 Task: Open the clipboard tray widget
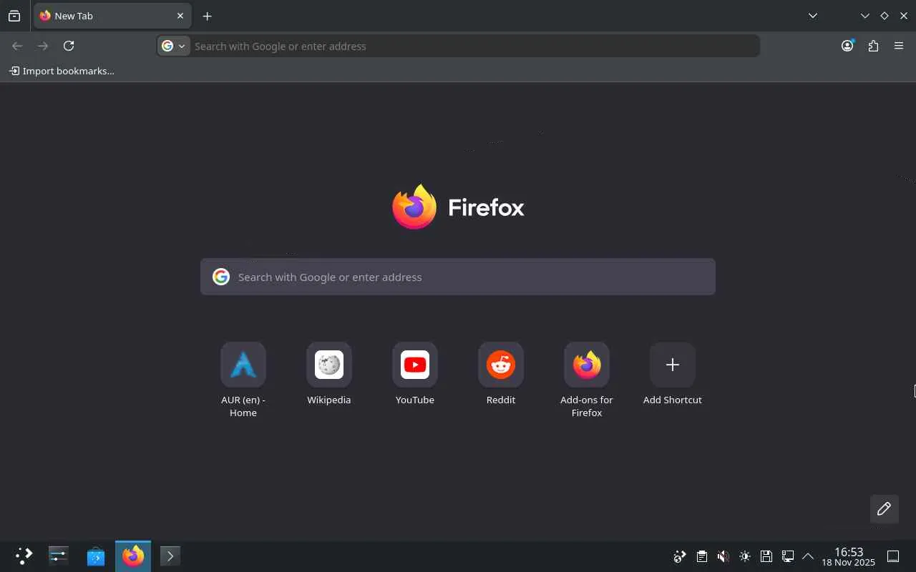[701, 556]
